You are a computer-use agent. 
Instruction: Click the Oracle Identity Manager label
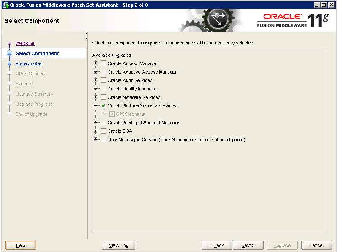(x=132, y=89)
